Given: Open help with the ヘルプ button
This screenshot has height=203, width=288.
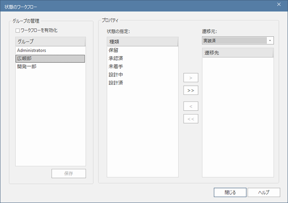Looking at the screenshot, I should coord(263,192).
